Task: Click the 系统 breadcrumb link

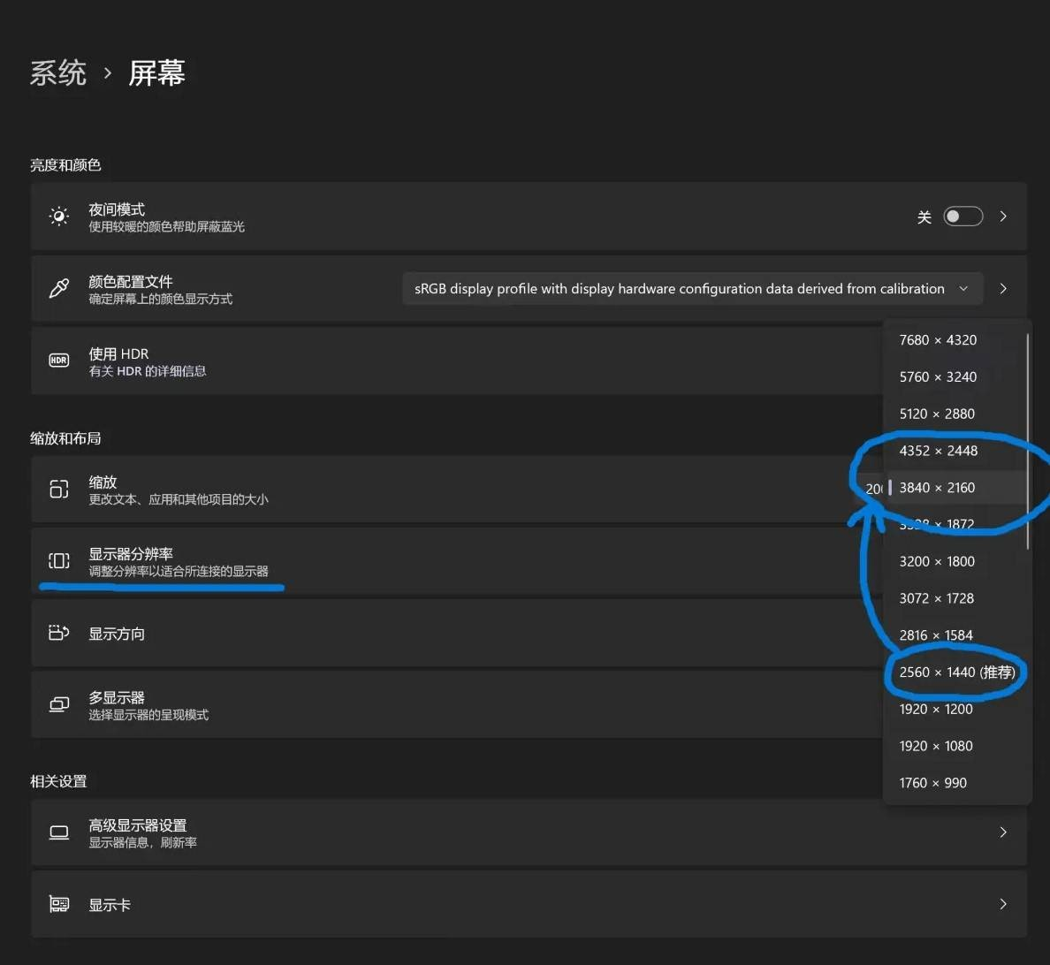Action: pos(58,73)
